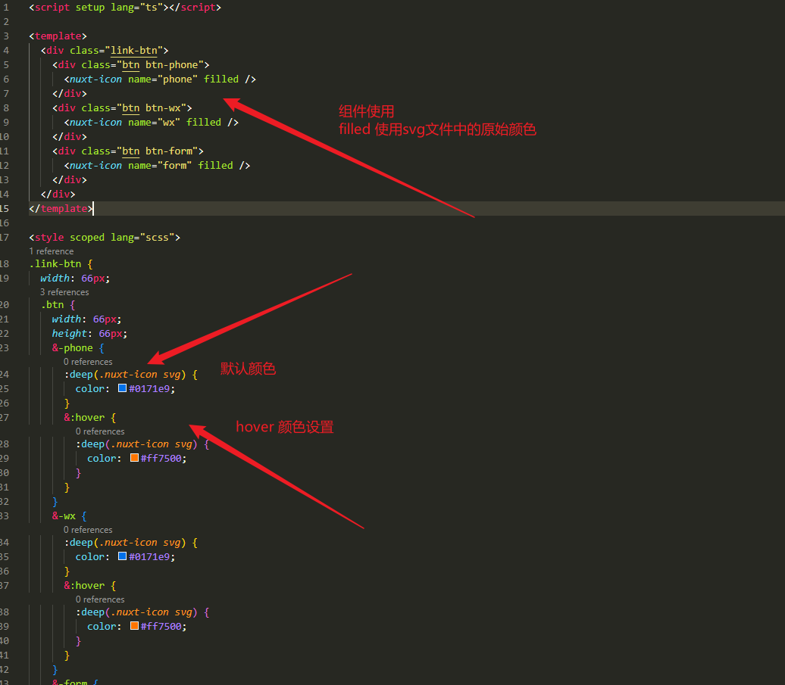Image resolution: width=785 pixels, height=685 pixels.
Task: Click the &:hover selector on line 27
Action: pos(84,417)
